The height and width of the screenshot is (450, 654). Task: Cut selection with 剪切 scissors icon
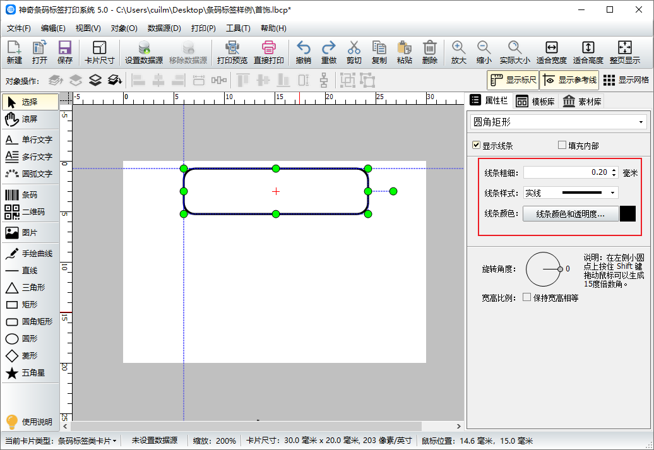click(x=354, y=52)
